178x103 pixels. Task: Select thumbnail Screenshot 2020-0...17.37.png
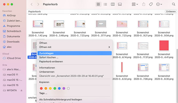tap(143, 46)
